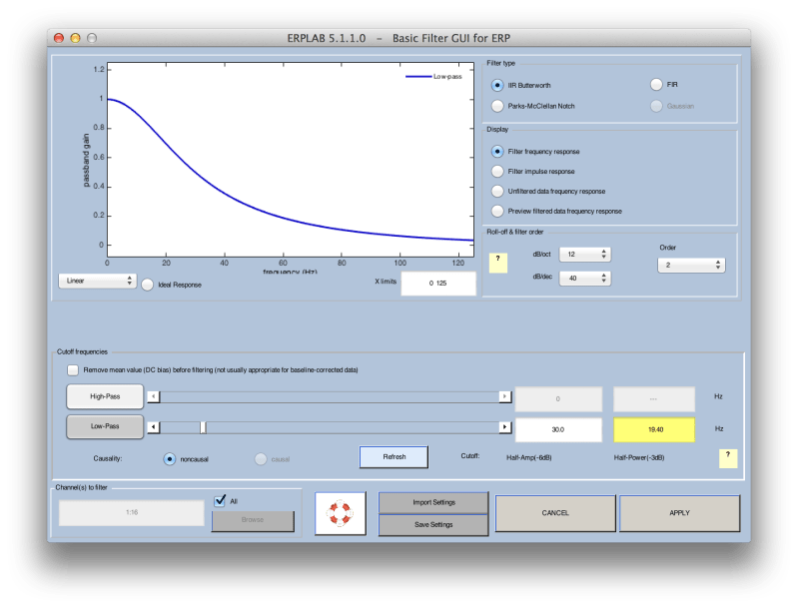Click left arrow of High-Pass slider
798x608 pixels.
click(x=154, y=397)
